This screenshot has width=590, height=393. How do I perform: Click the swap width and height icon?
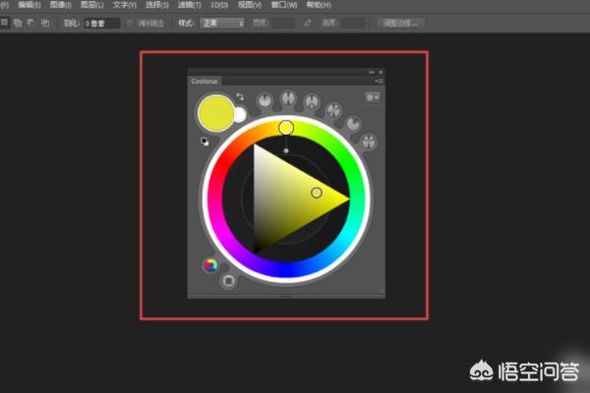(x=308, y=23)
